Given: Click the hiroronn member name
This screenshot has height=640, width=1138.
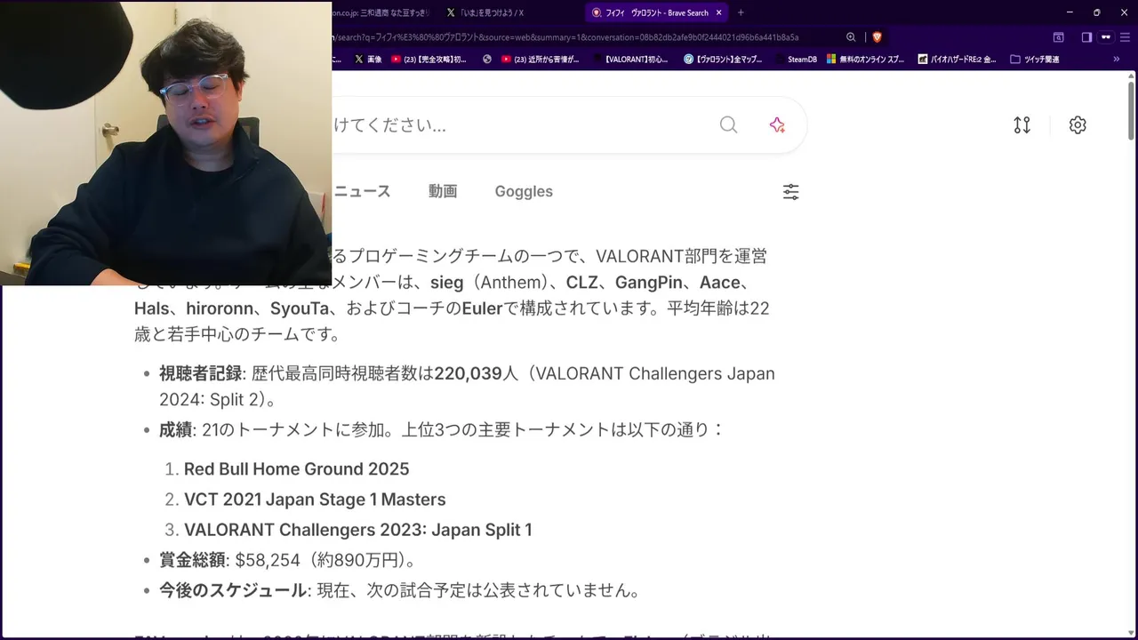Looking at the screenshot, I should [220, 308].
